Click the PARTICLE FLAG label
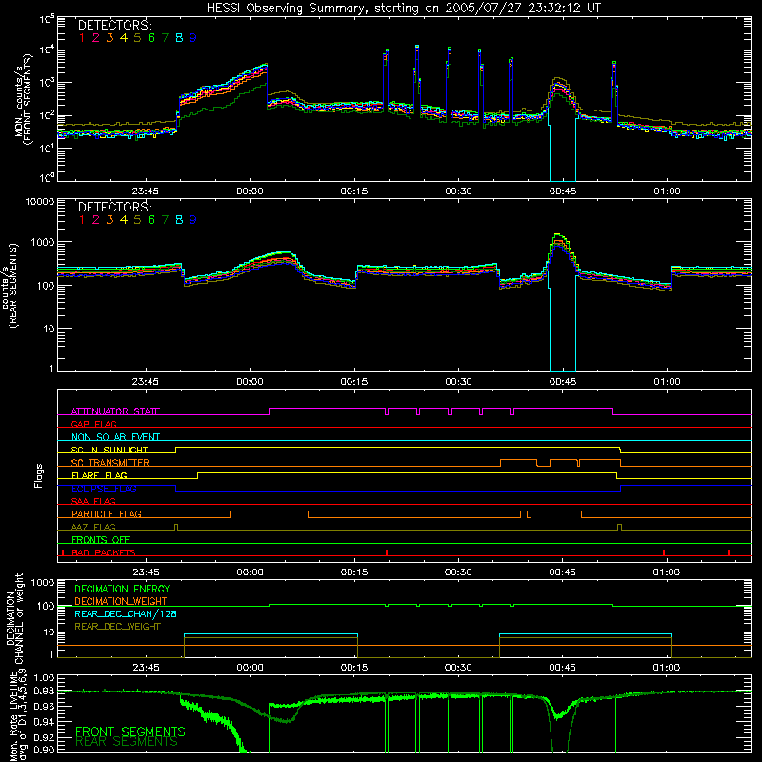The height and width of the screenshot is (762, 762). [107, 513]
